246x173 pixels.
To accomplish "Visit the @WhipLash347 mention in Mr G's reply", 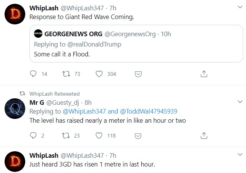I will point(84,111).
